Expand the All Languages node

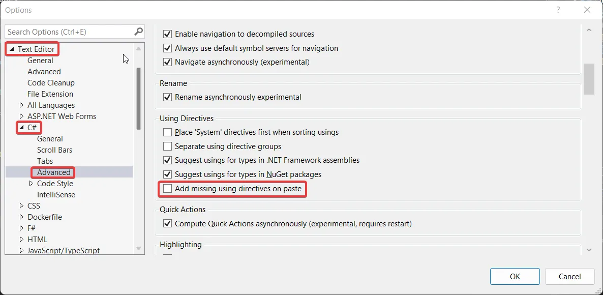21,105
